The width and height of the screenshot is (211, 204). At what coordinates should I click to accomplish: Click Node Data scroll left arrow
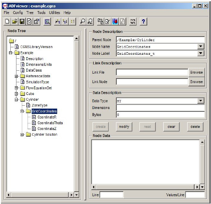tap(94, 187)
